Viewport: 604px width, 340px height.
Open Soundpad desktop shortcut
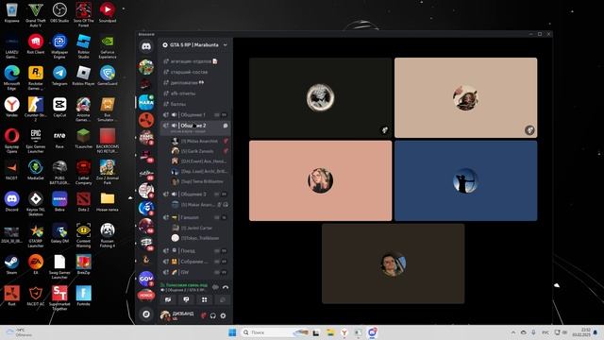click(108, 12)
